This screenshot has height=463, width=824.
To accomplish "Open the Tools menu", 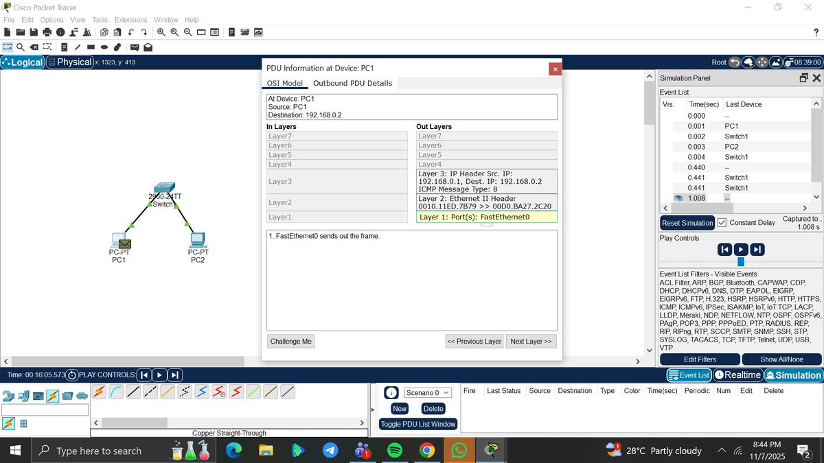I will click(x=100, y=20).
